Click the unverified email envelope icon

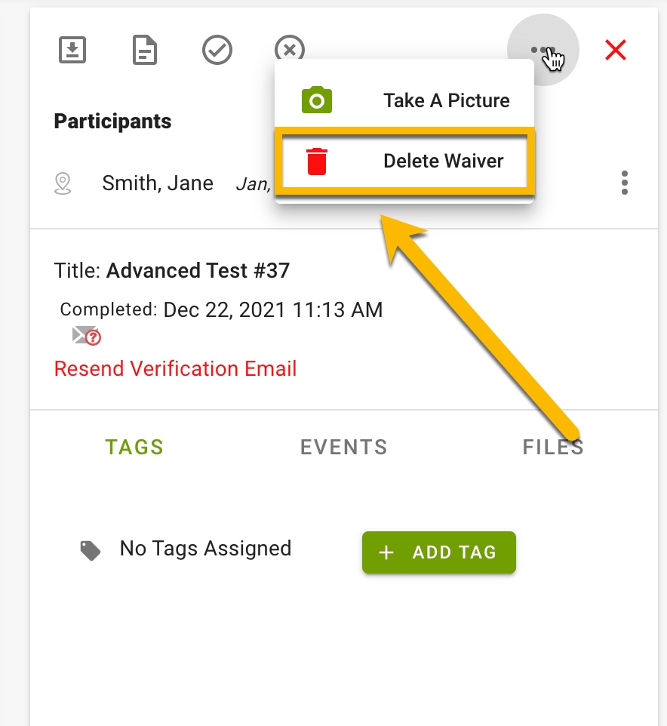pyautogui.click(x=86, y=336)
